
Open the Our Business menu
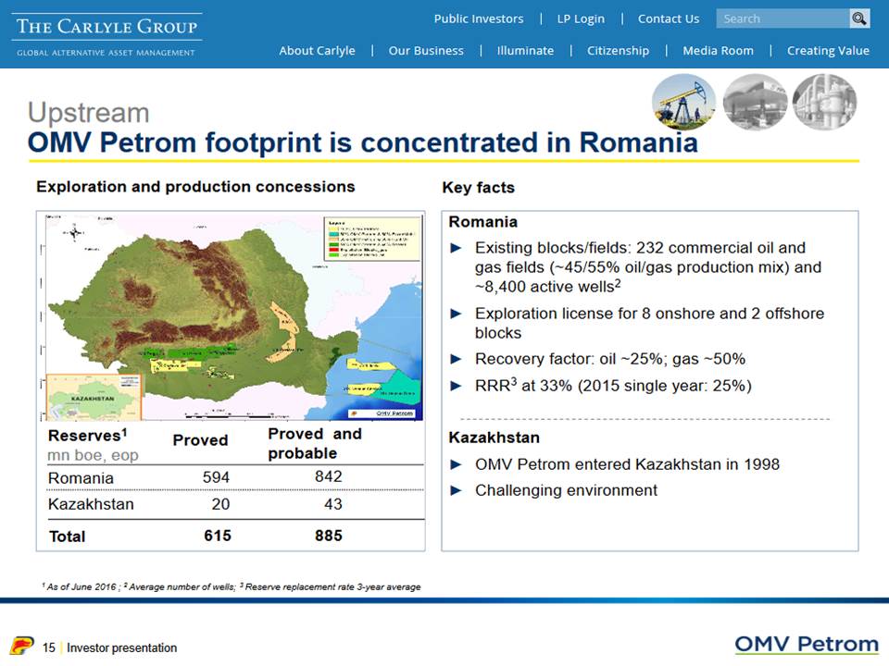pyautogui.click(x=426, y=51)
